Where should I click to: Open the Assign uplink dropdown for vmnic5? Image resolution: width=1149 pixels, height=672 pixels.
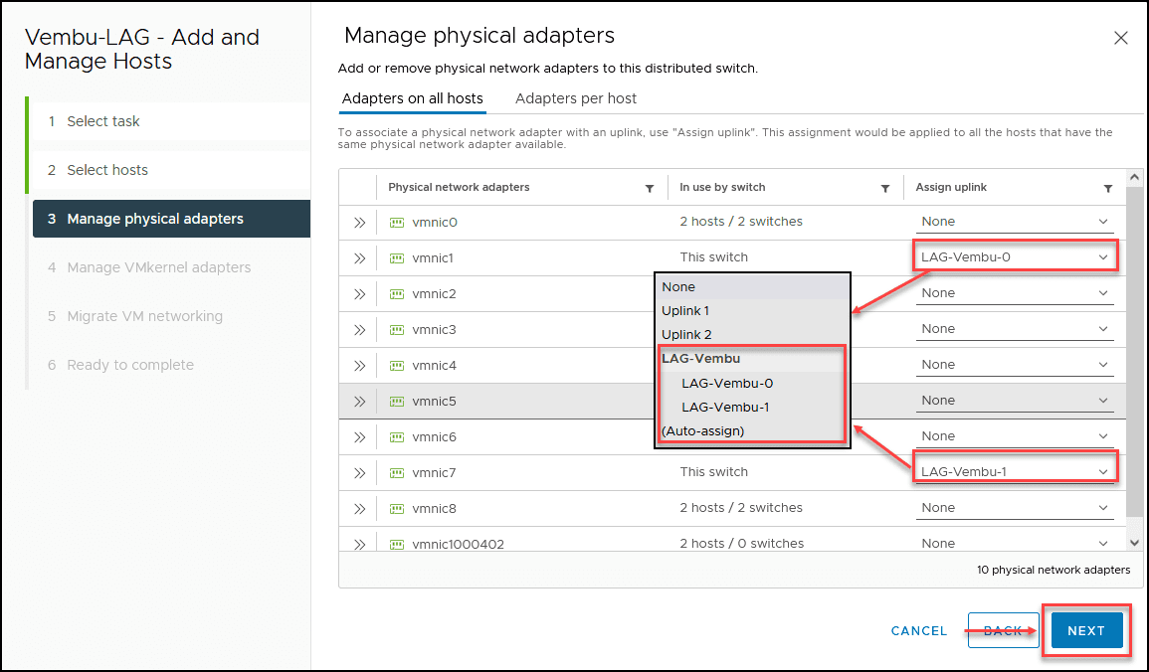[x=1015, y=401]
